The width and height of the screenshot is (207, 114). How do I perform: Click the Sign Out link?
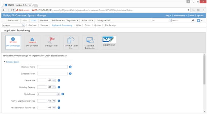click(x=200, y=16)
